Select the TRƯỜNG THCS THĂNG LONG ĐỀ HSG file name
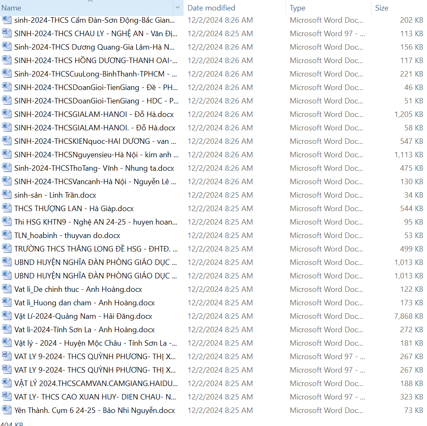The image size is (427, 426). 96,249
